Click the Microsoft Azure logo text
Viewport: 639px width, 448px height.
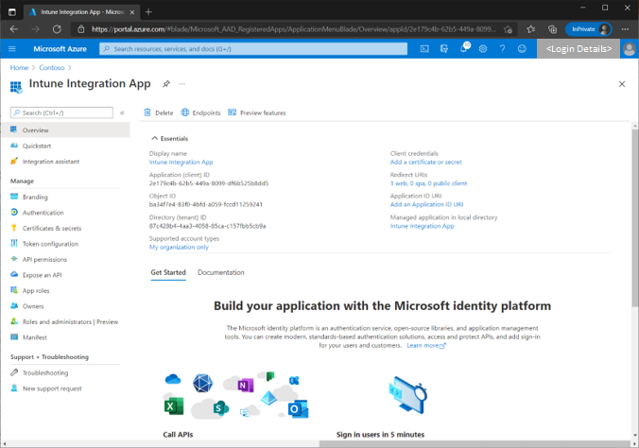(60, 49)
